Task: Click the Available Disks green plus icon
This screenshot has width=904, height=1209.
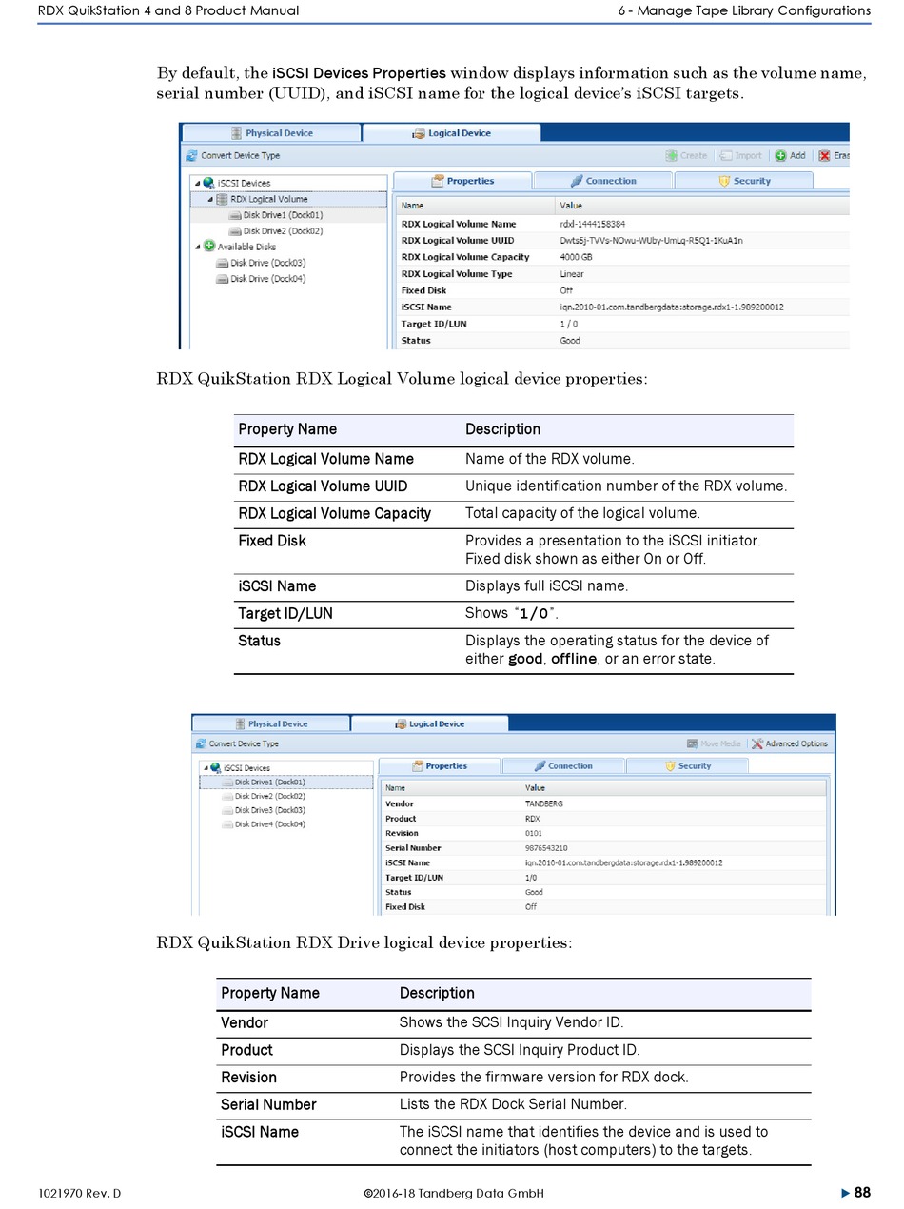Action: point(209,247)
